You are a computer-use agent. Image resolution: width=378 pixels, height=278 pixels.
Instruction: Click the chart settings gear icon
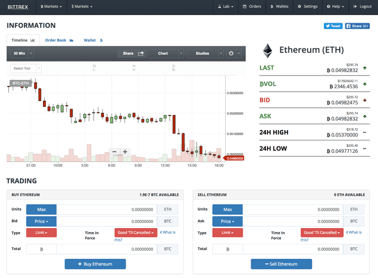(x=231, y=53)
